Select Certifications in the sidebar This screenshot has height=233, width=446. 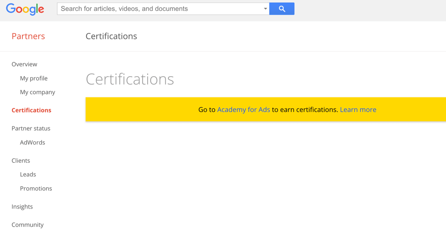[x=31, y=110]
